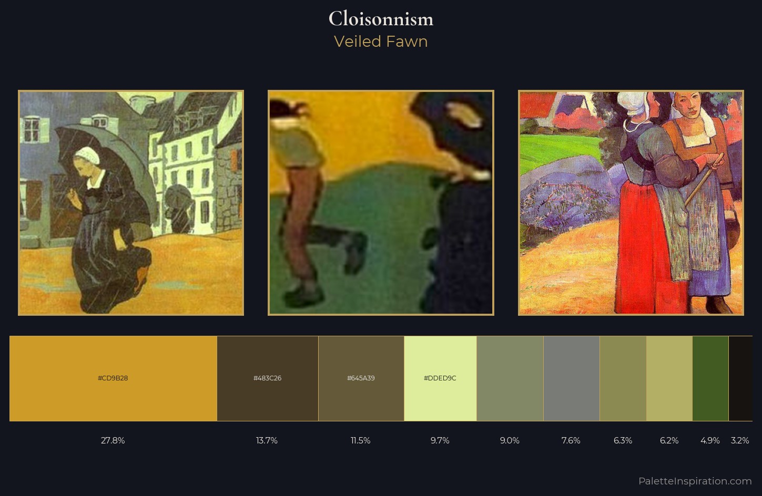Viewport: 762px width, 496px height.
Task: Click the 3.2% percentage label
Action: tap(740, 440)
